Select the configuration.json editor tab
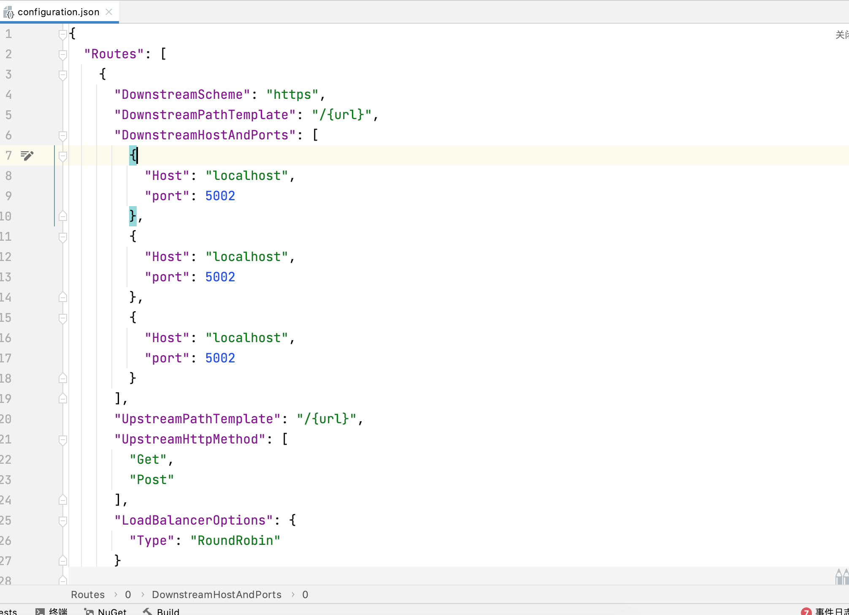 coord(59,12)
